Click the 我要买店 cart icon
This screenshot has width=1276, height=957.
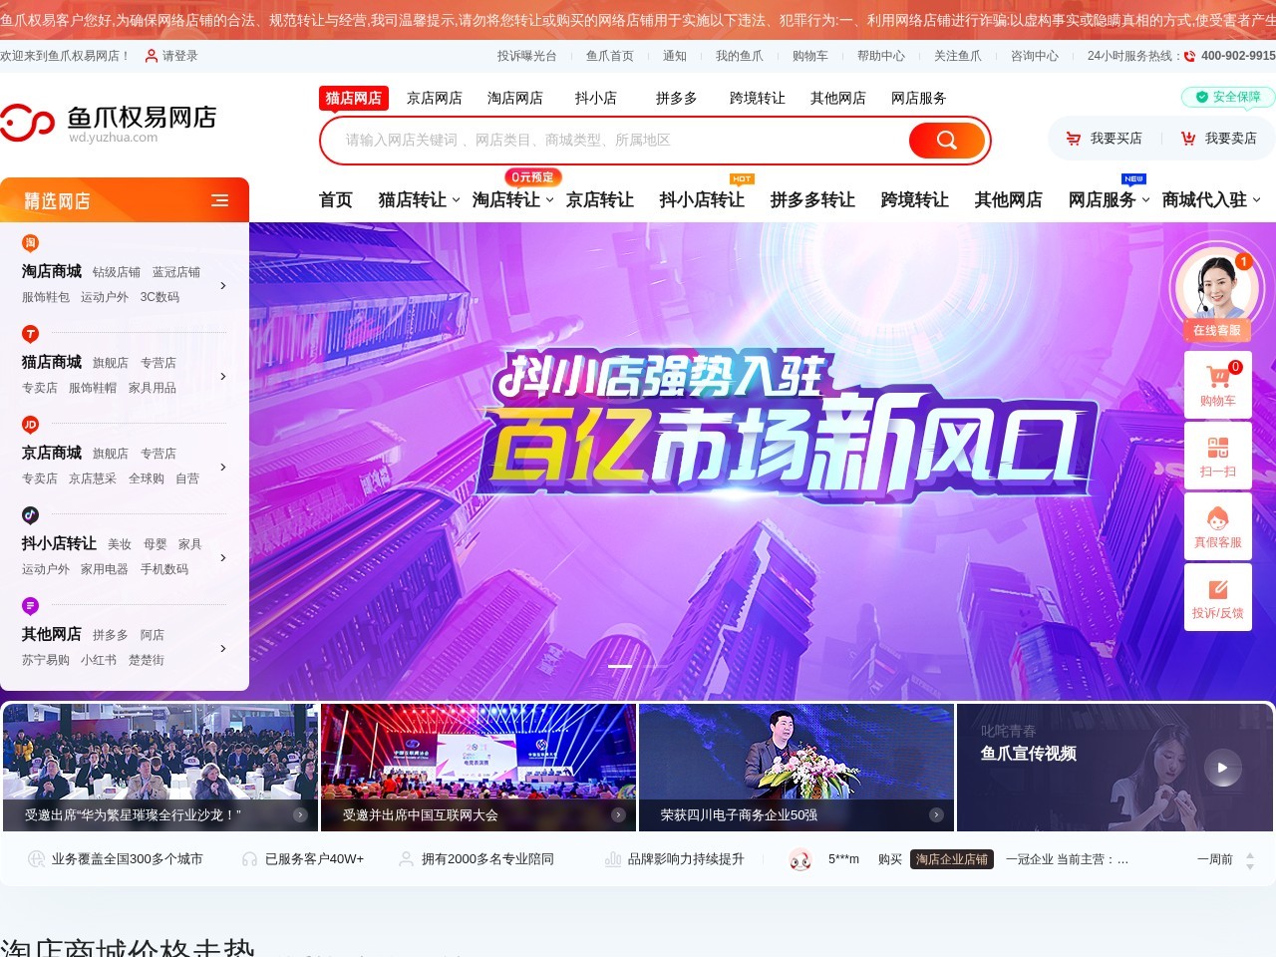(1073, 139)
